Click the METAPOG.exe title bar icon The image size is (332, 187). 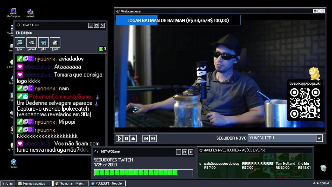tap(96, 151)
